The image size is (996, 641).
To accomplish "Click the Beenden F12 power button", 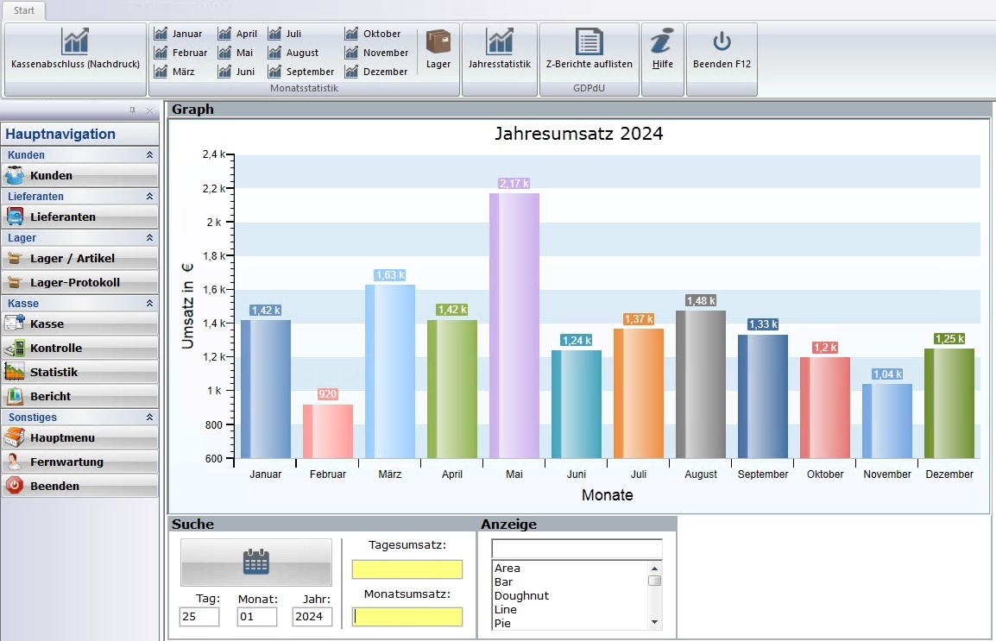I will point(722,59).
